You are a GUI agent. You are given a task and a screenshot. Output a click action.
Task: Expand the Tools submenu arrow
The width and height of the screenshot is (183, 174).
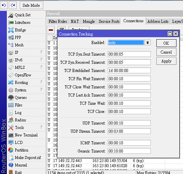[x=42, y=127]
